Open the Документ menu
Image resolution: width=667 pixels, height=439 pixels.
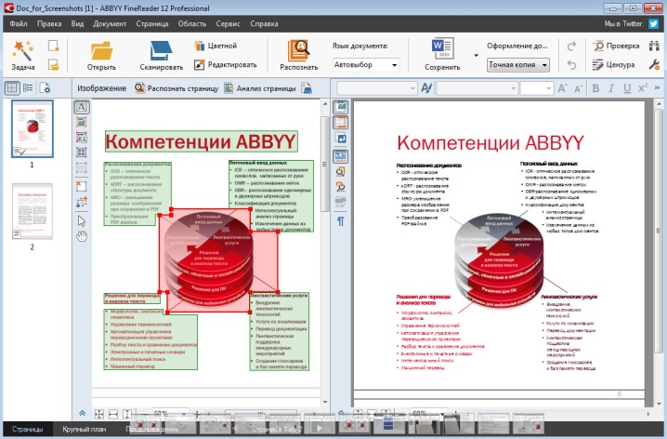tap(110, 24)
